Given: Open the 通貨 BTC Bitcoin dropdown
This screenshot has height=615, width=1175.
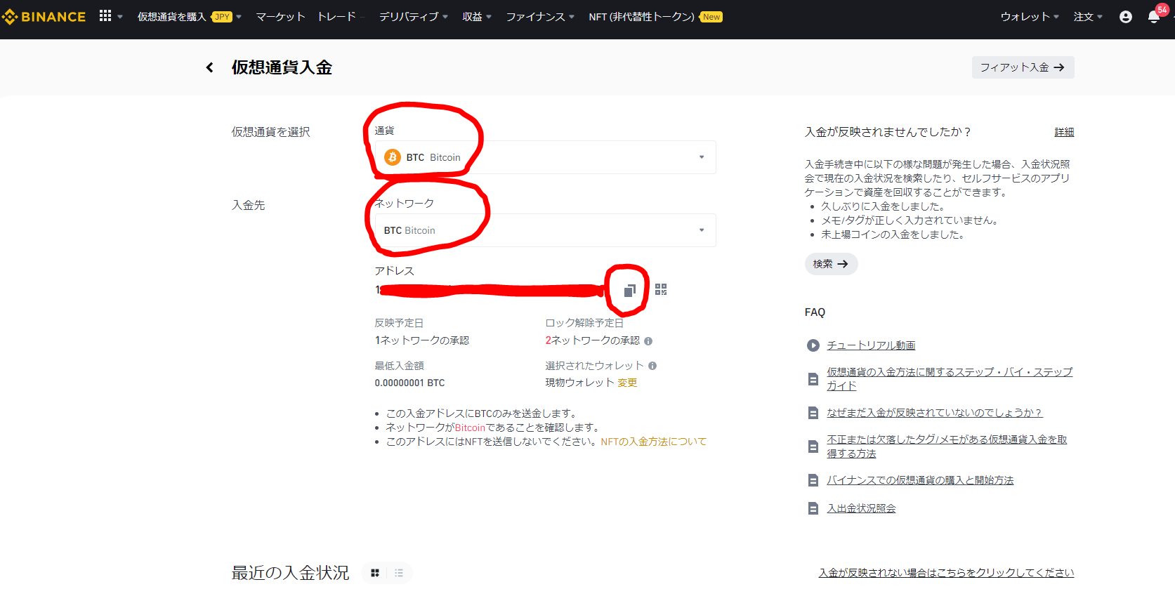Looking at the screenshot, I should 546,157.
